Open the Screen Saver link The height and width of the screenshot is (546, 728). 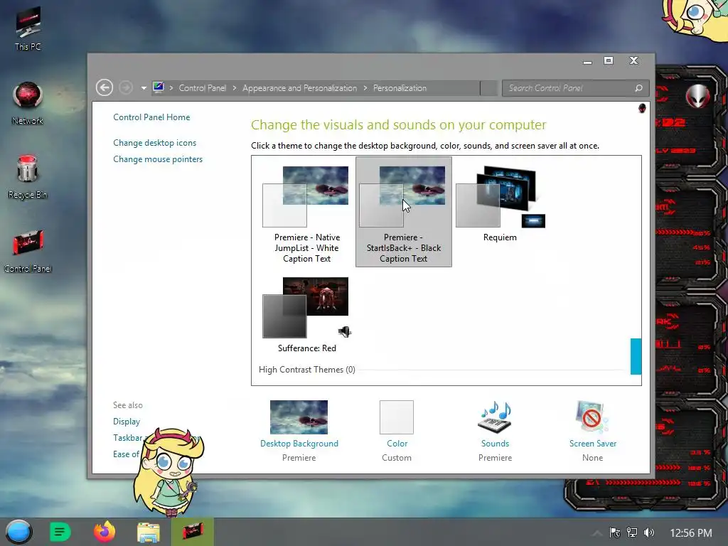593,444
